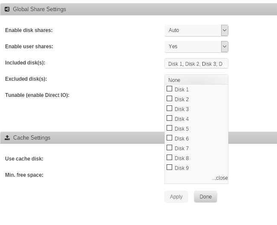Check the Disk 7 checkbox
Image resolution: width=277 pixels, height=225 pixels.
click(170, 148)
